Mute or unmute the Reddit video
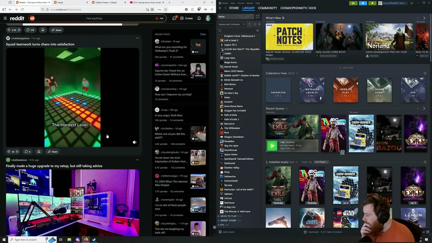 [134, 142]
